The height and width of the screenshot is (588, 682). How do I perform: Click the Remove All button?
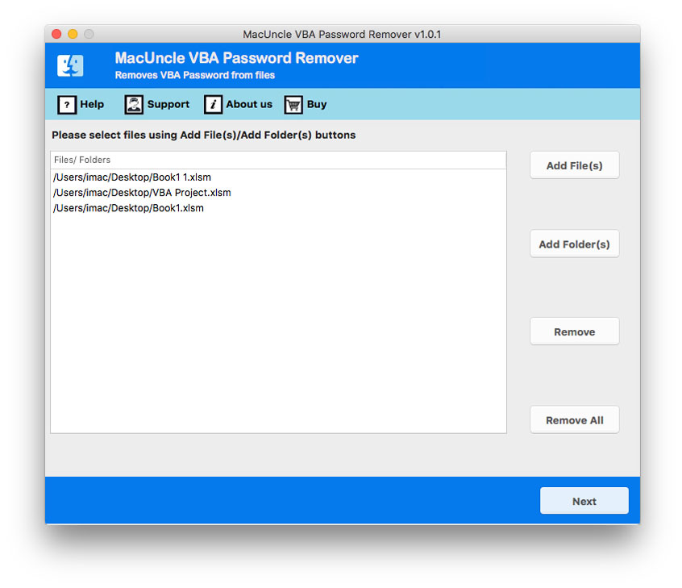pos(574,419)
